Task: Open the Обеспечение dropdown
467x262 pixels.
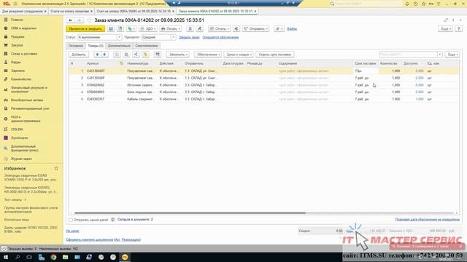Action: 208,55
